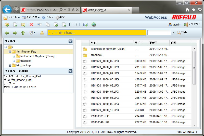Click the file list scroll down arrow
Image resolution: width=204 pixels, height=136 pixels.
(195, 125)
